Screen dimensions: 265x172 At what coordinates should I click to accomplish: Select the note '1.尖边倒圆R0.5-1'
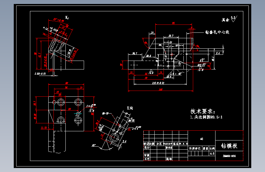coord(206,117)
